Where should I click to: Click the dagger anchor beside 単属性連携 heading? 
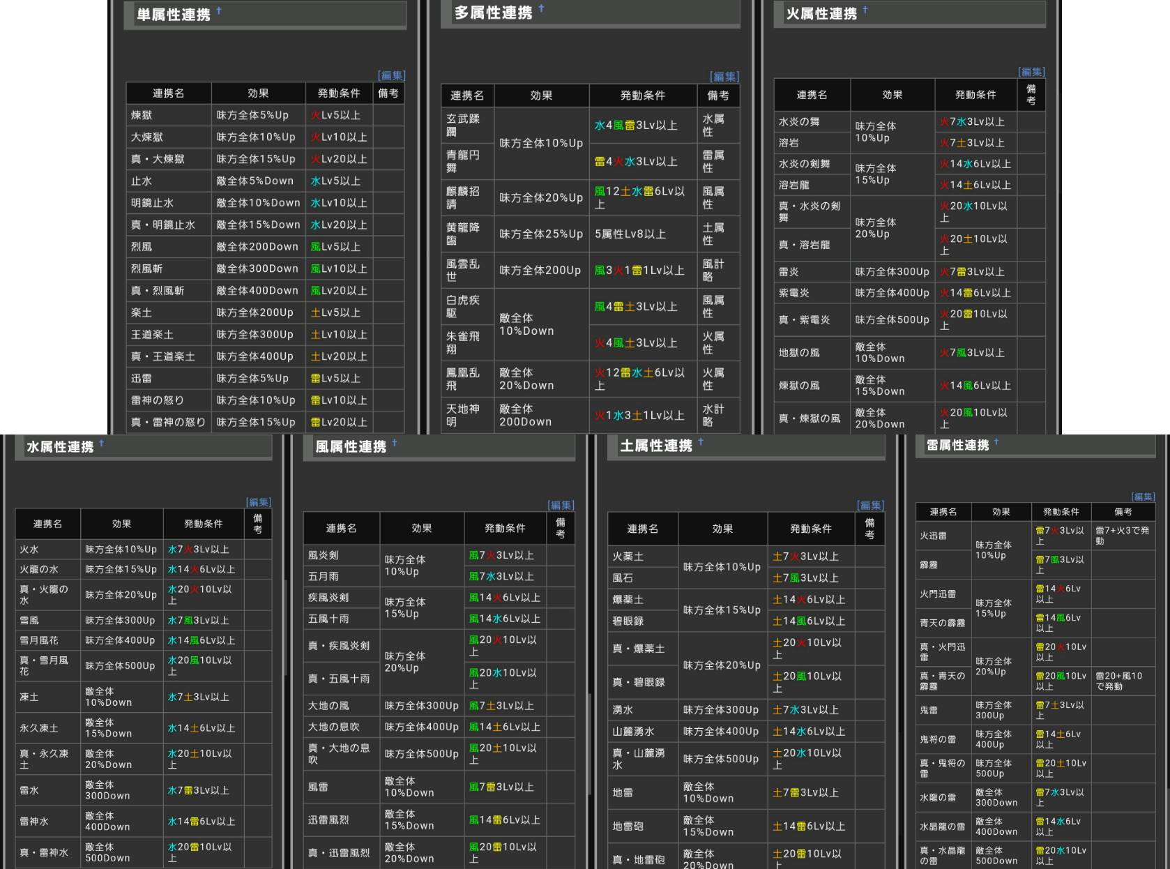coord(219,10)
